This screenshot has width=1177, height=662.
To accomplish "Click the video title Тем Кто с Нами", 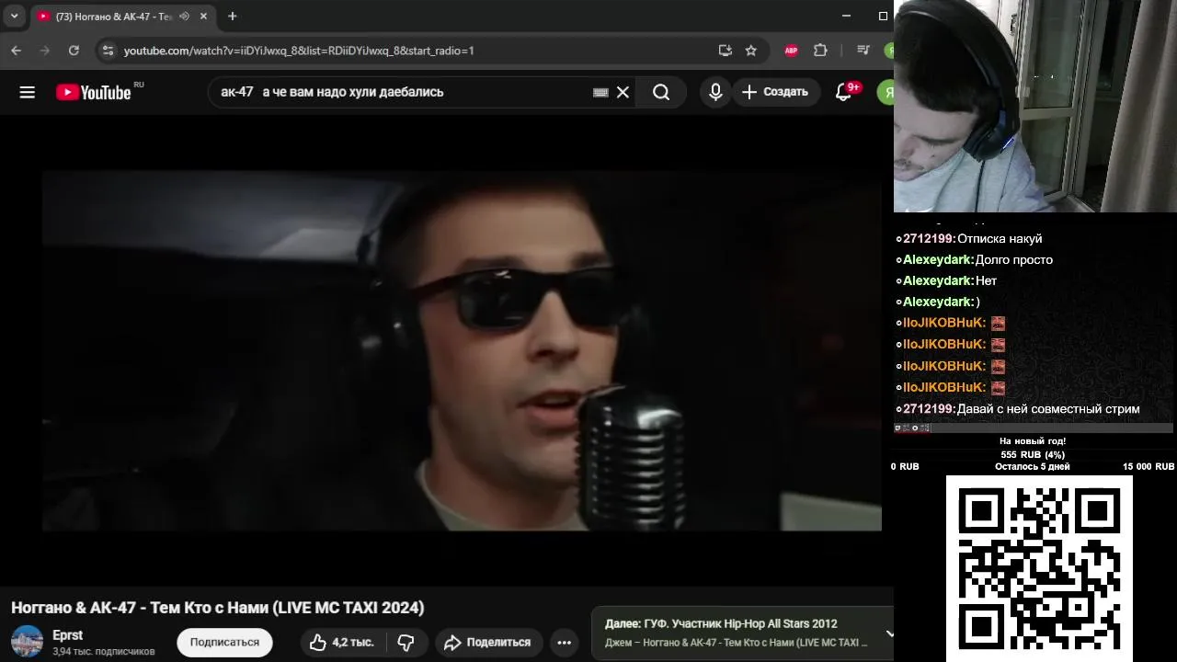I will click(218, 608).
